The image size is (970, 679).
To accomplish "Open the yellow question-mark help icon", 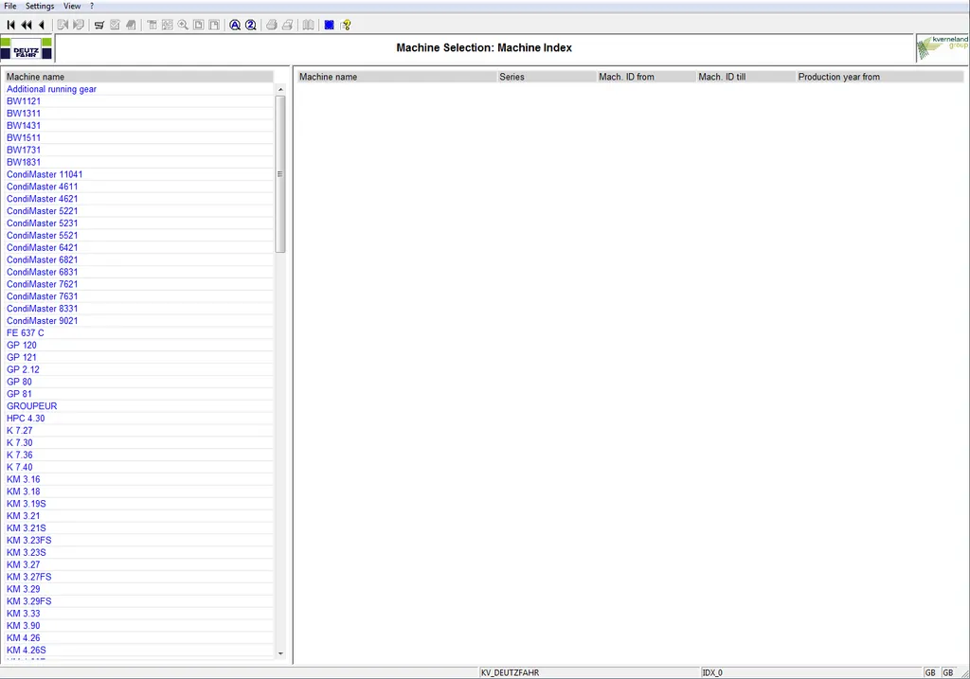I will pos(346,25).
